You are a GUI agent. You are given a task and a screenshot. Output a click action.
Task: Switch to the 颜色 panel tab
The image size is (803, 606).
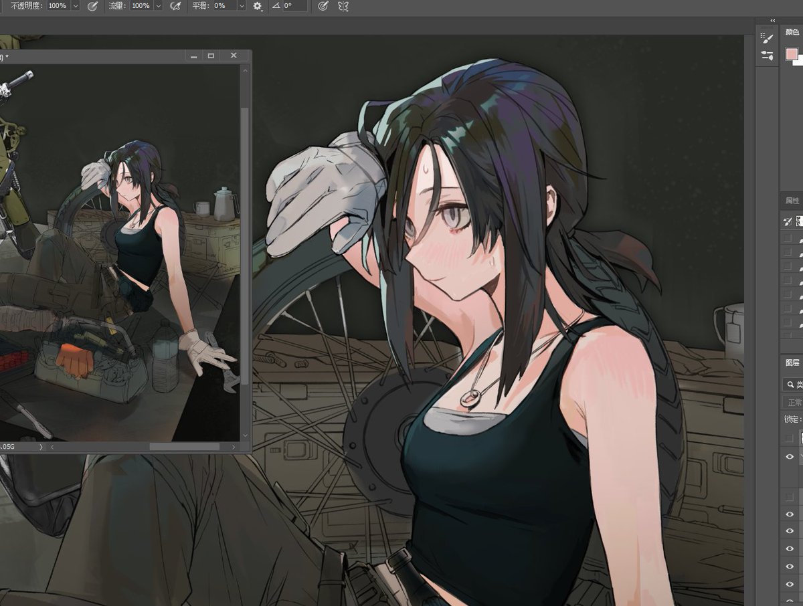pyautogui.click(x=792, y=32)
